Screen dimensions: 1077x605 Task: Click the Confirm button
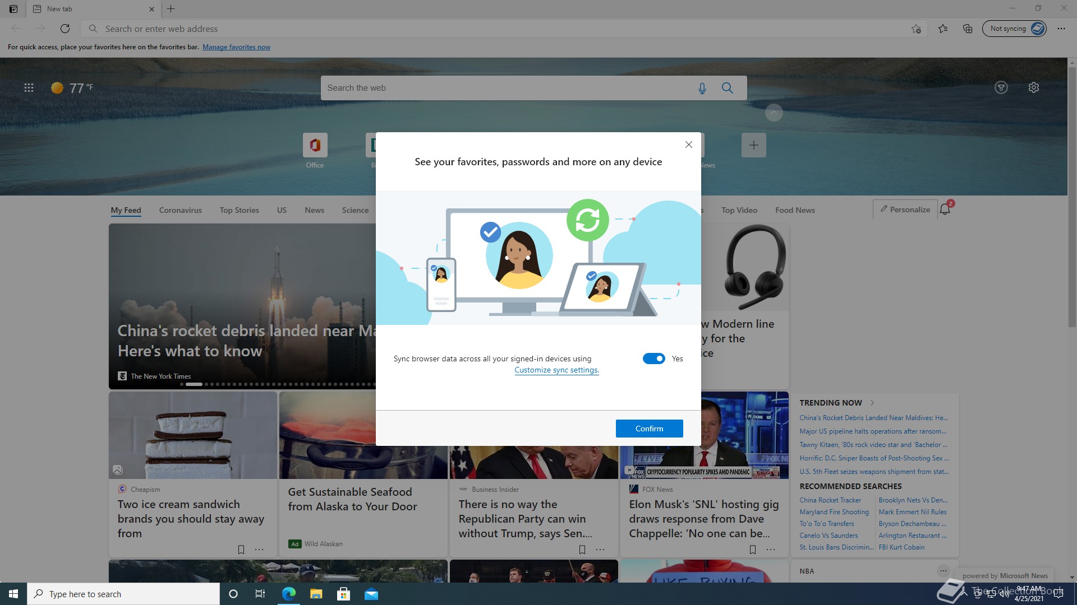[649, 429]
